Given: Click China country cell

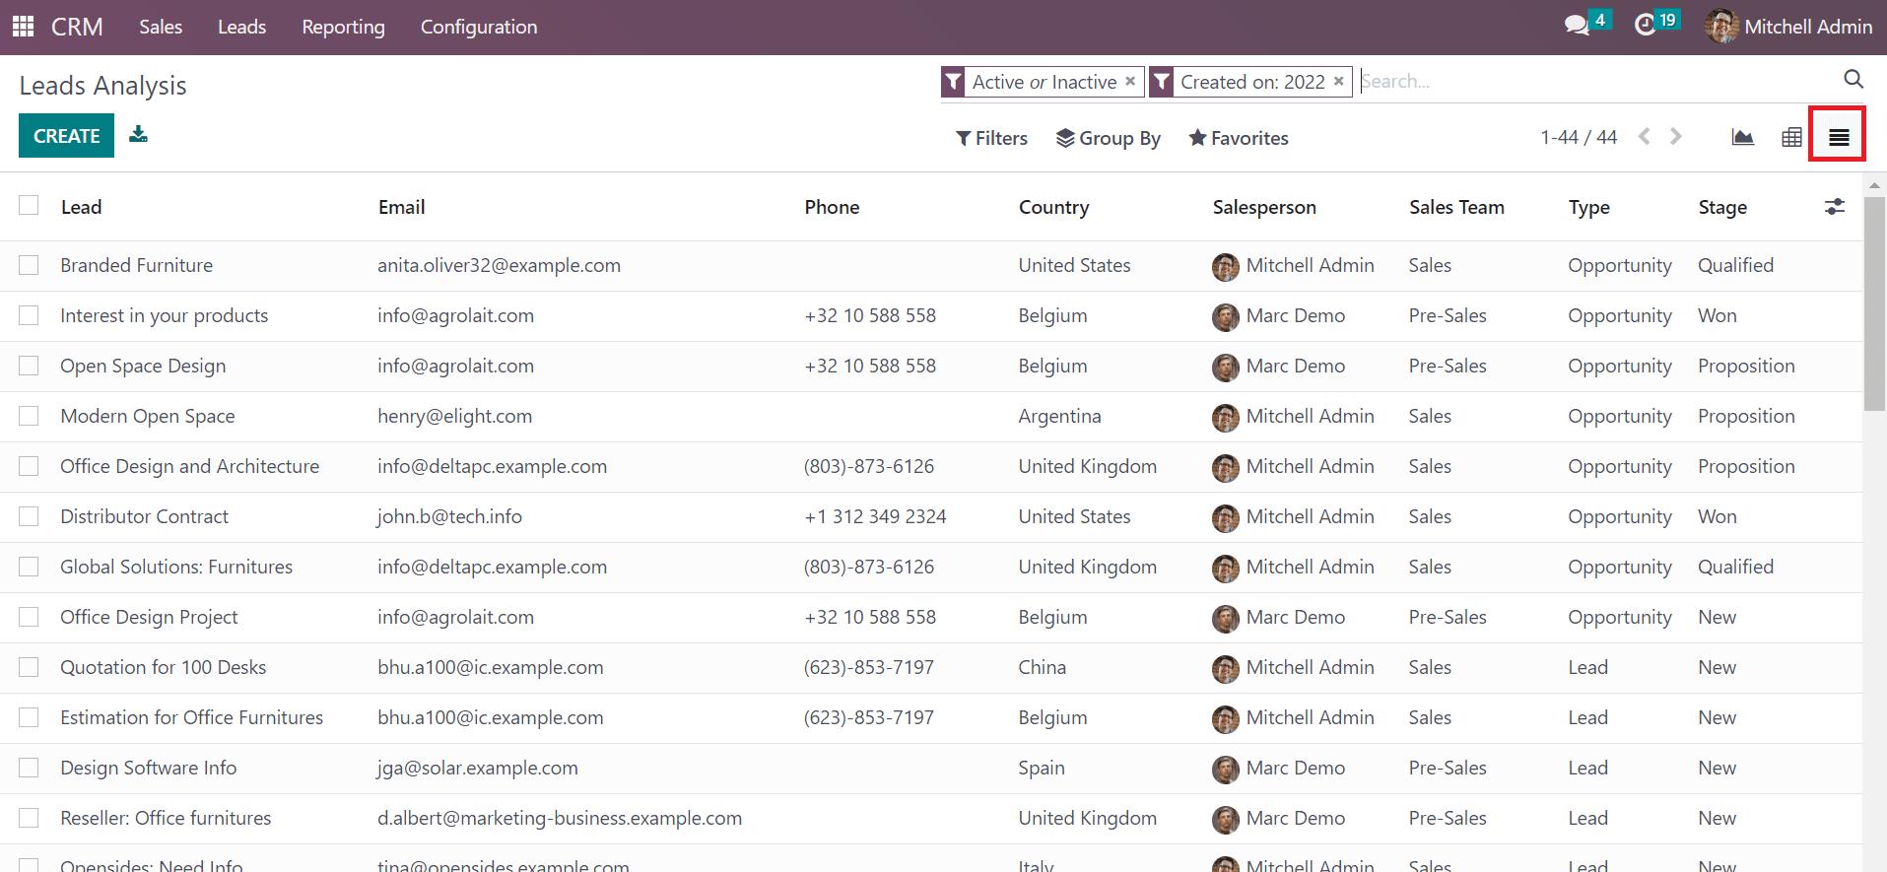Looking at the screenshot, I should 1043,667.
